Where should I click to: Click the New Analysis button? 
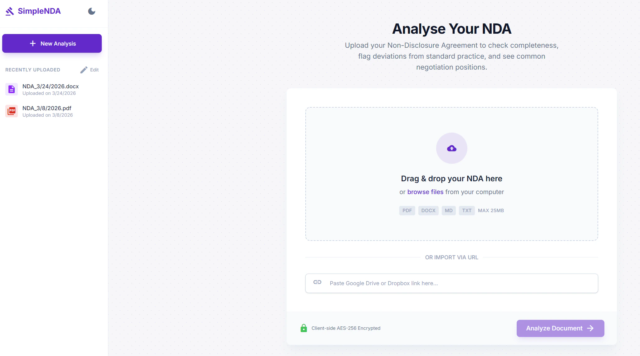pos(52,43)
